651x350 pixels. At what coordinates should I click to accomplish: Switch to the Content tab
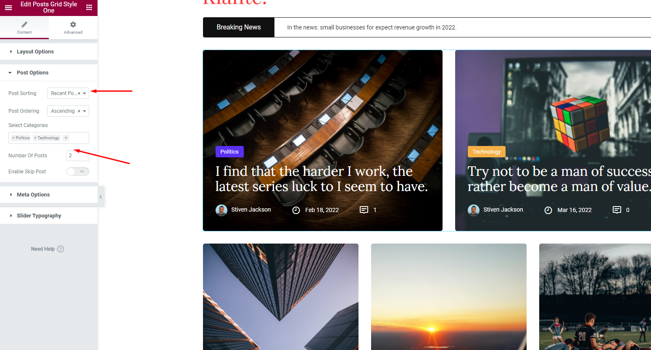pyautogui.click(x=24, y=28)
